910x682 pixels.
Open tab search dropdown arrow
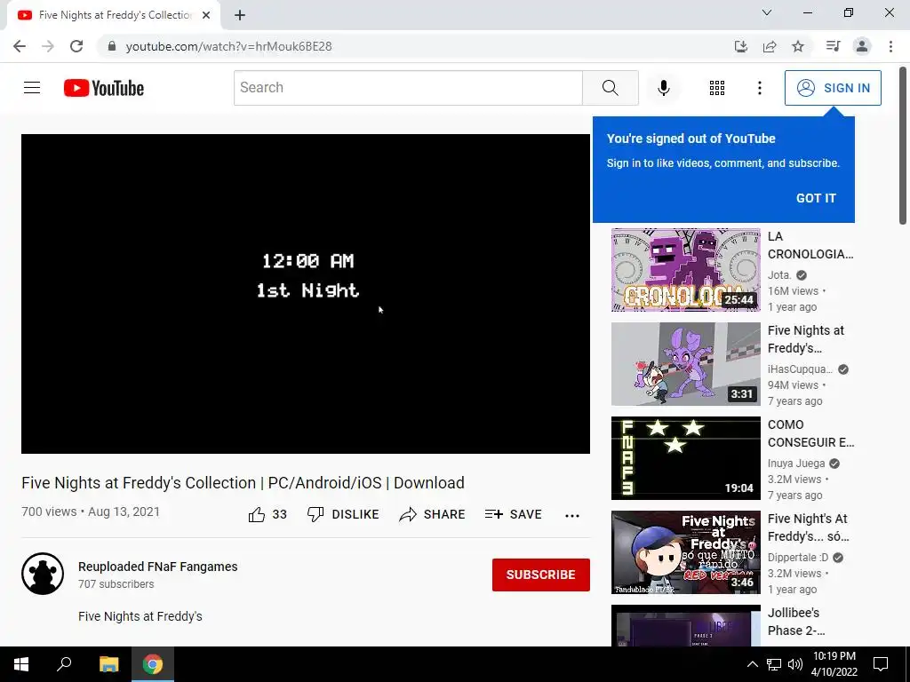(x=767, y=12)
